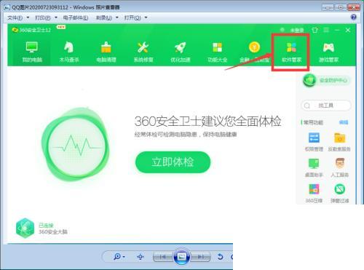Click fit-to-window actual size button
Viewport: 364px width, 270px height.
pos(141,257)
